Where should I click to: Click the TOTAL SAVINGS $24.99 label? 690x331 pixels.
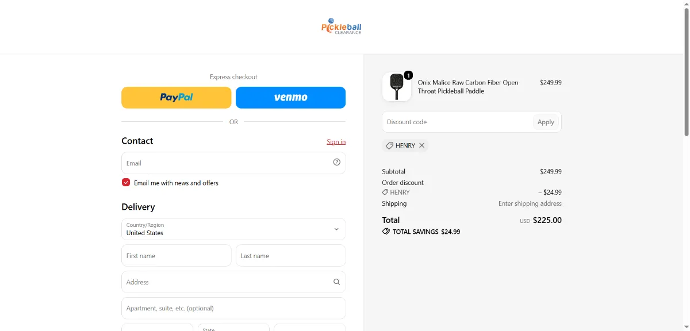coord(426,232)
